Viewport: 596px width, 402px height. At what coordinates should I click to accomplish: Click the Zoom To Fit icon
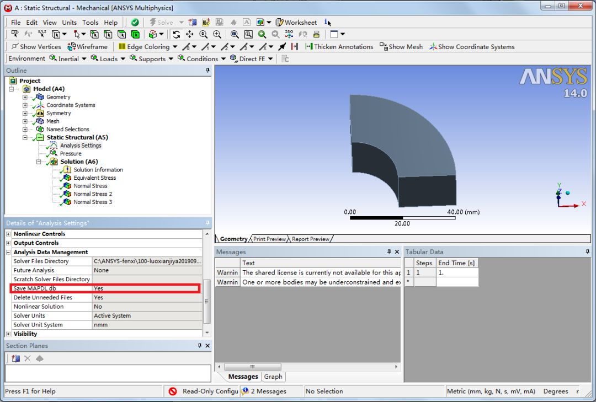pyautogui.click(x=235, y=35)
